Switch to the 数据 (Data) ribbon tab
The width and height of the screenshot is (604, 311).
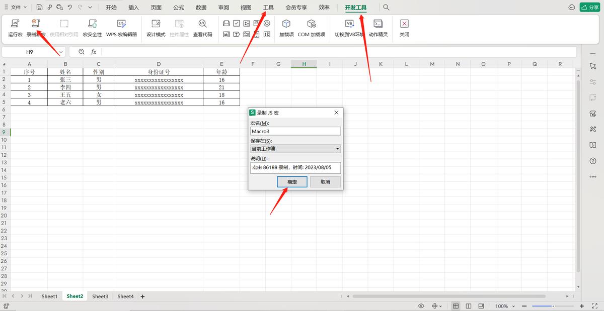[200, 7]
